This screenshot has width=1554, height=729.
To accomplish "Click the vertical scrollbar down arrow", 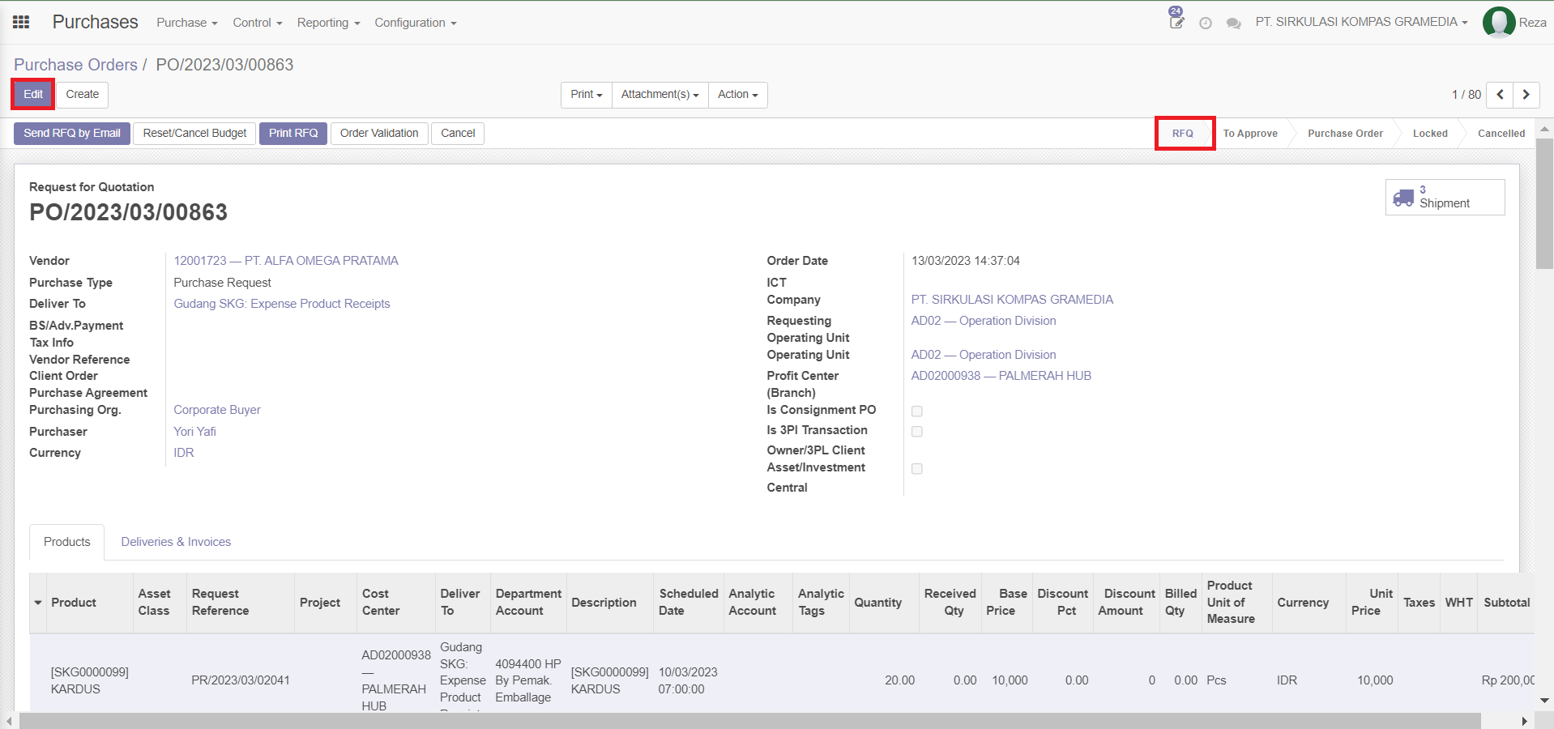I will pyautogui.click(x=1545, y=700).
